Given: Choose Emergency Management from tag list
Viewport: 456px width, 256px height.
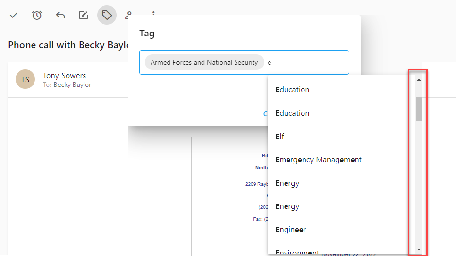Looking at the screenshot, I should click(x=318, y=160).
